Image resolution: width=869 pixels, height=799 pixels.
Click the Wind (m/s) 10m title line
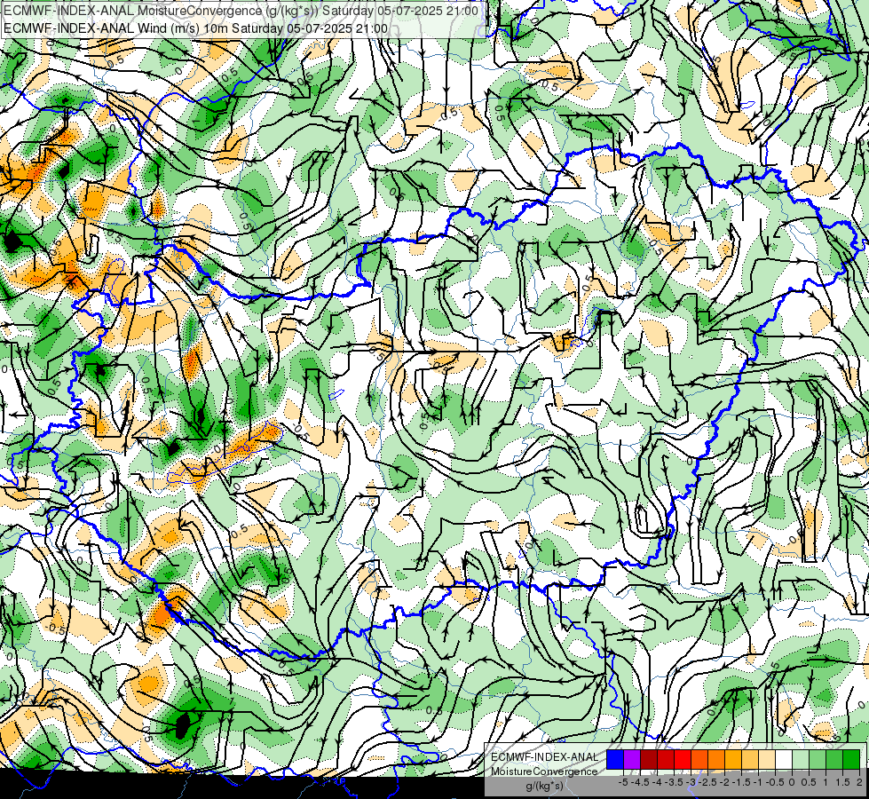tap(195, 28)
